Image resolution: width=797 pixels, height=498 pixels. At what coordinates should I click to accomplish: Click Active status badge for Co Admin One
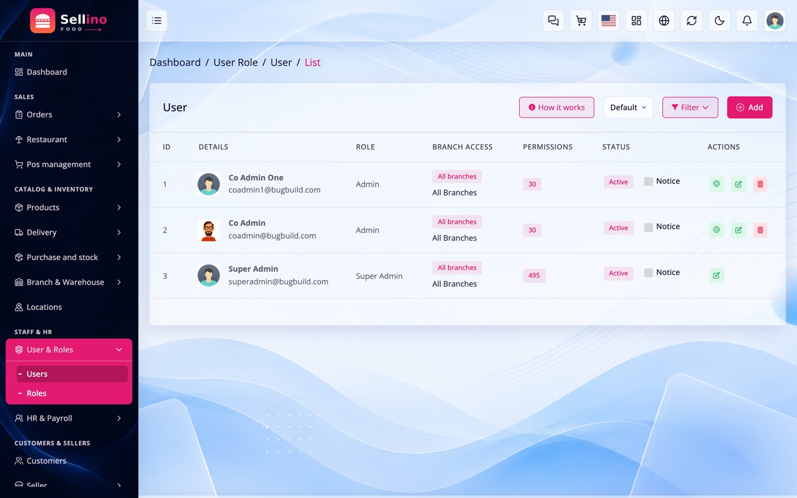618,182
